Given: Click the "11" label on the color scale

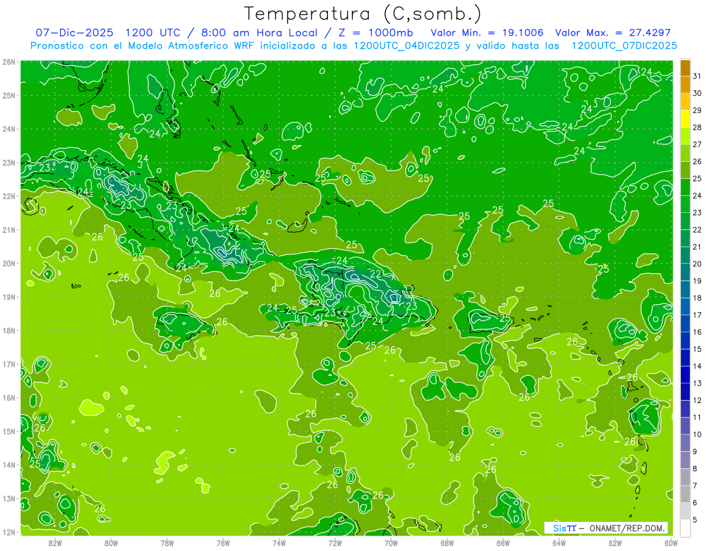Looking at the screenshot, I should click(697, 417).
